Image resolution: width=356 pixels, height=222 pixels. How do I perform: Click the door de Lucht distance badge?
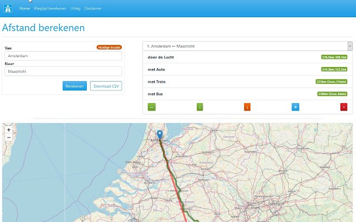point(334,57)
